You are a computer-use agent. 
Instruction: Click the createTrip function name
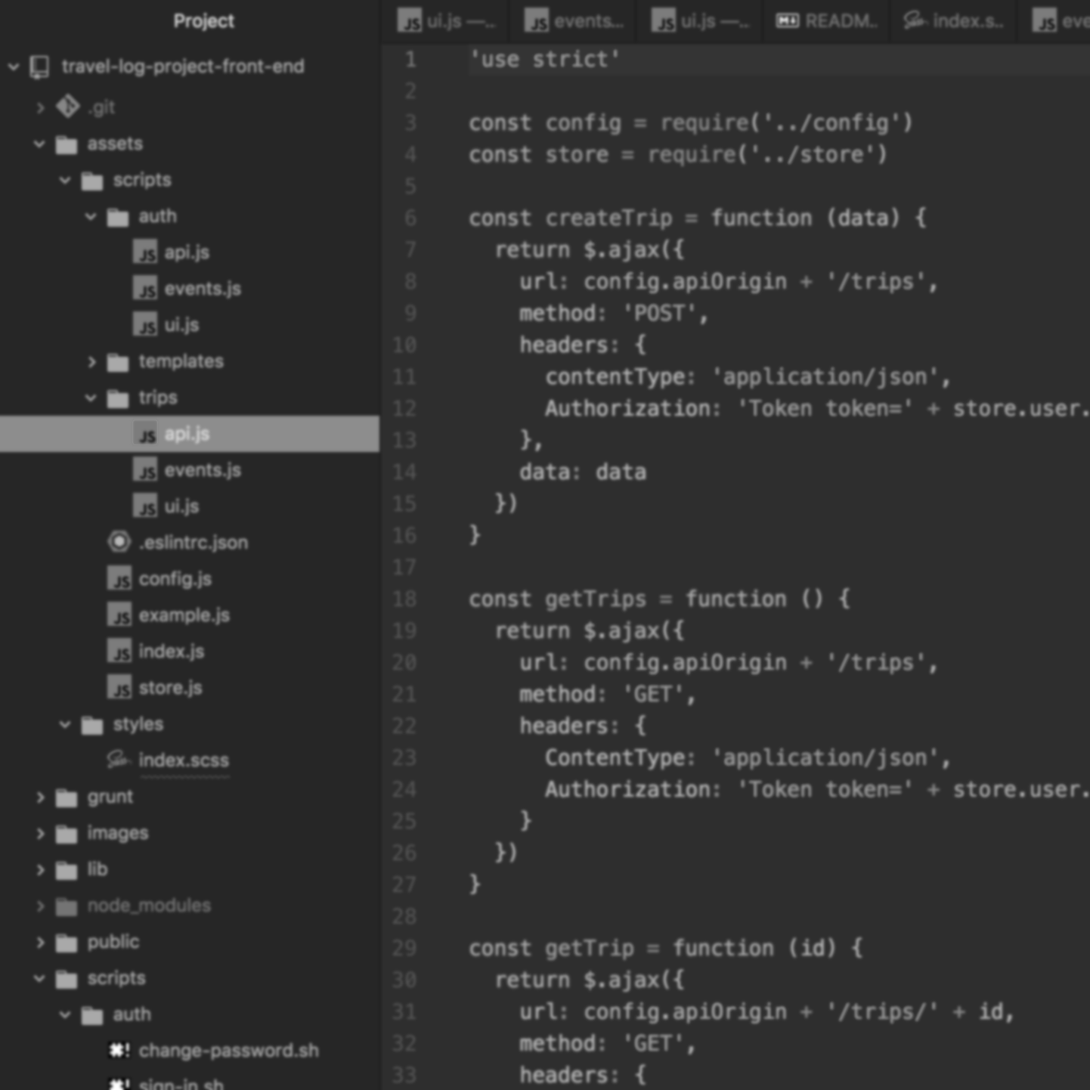click(608, 218)
